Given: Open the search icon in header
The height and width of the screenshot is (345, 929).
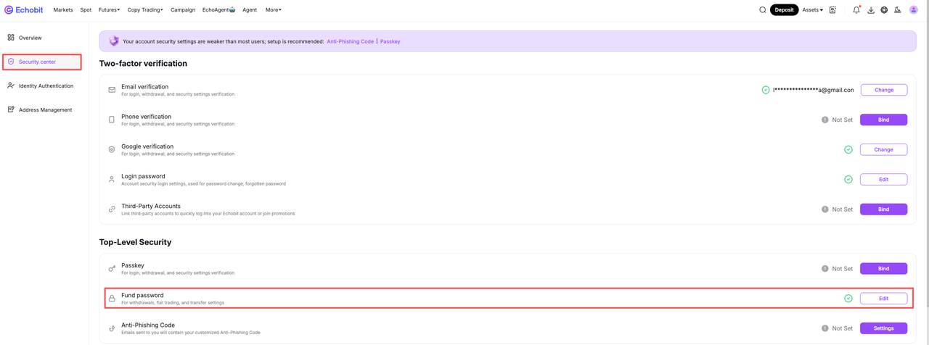Looking at the screenshot, I should point(763,10).
